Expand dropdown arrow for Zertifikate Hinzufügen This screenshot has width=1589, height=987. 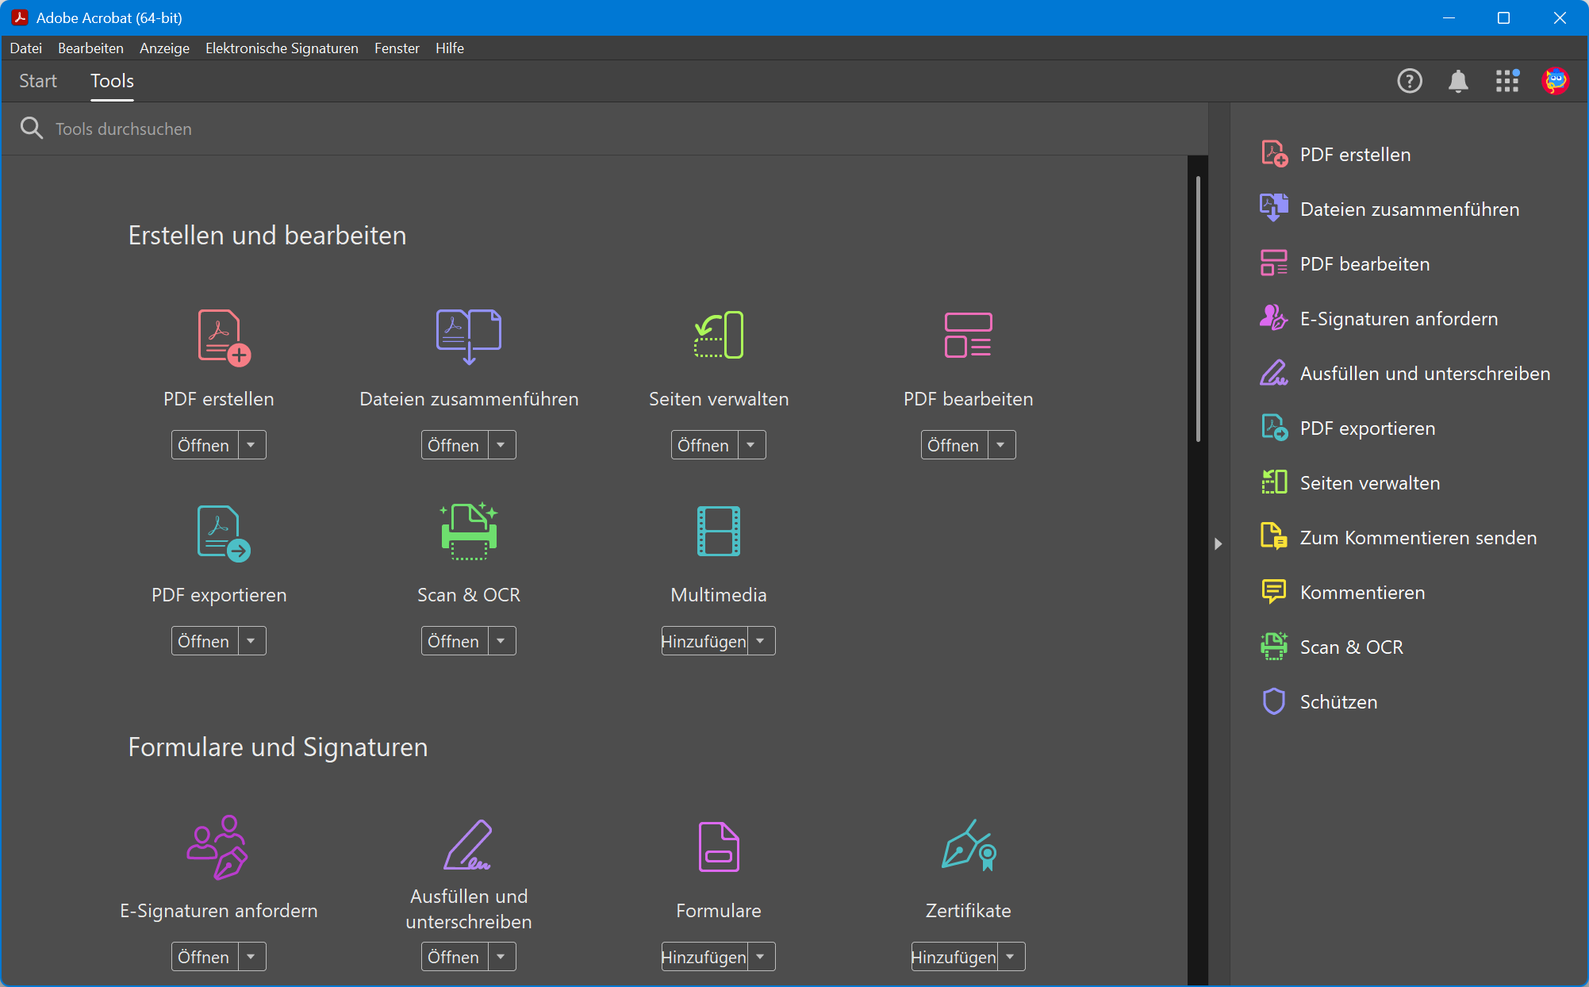pos(1011,957)
